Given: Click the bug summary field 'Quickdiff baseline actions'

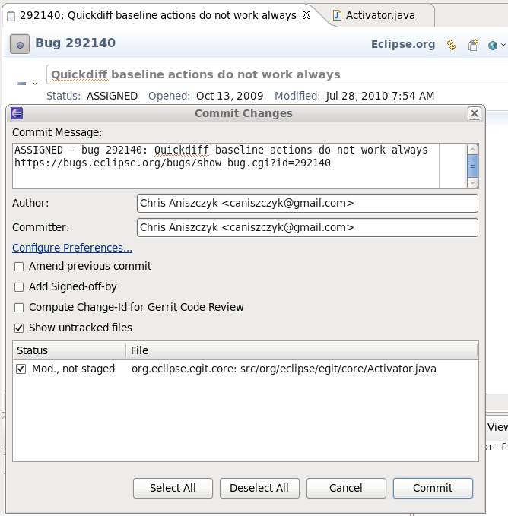Looking at the screenshot, I should tap(278, 74).
